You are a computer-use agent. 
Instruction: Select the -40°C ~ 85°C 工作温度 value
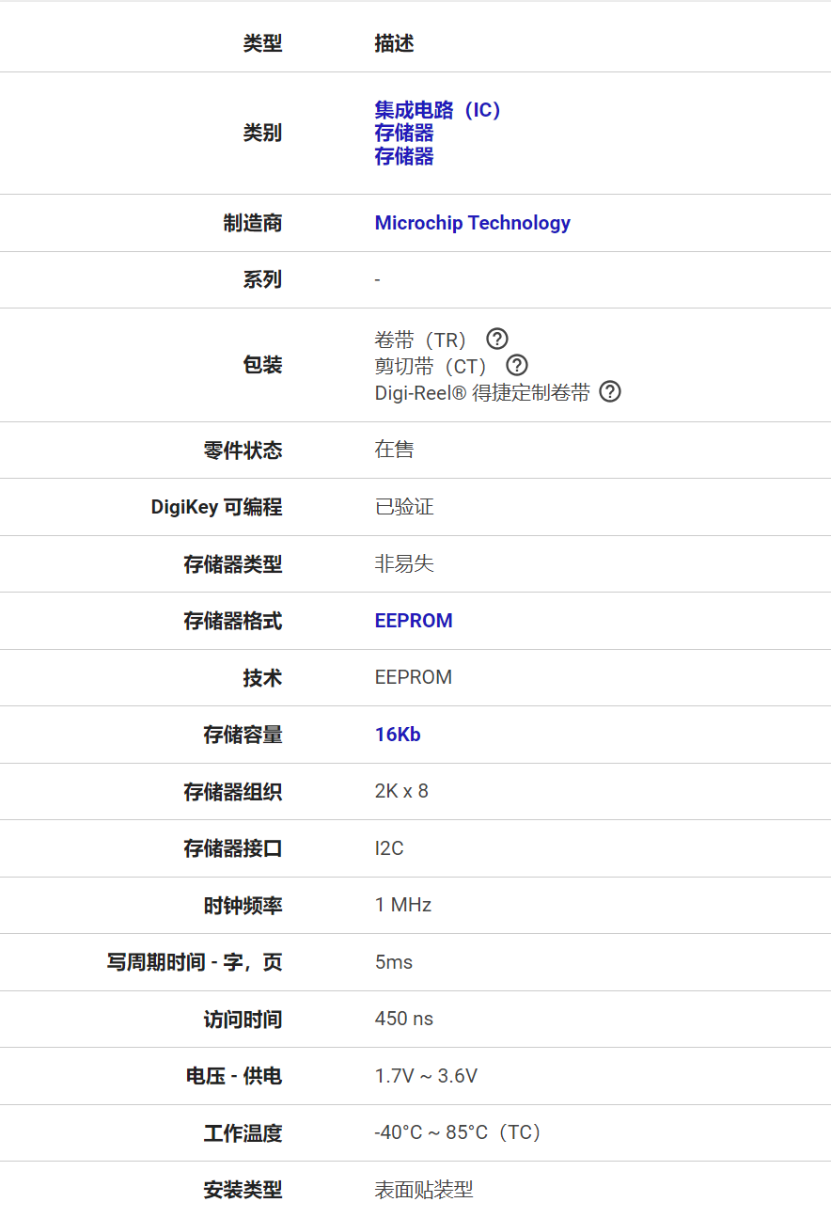click(458, 1132)
